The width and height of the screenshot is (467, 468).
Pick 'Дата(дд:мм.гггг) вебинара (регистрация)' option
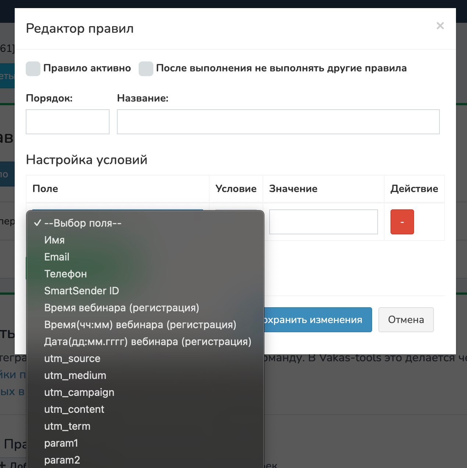(x=147, y=342)
